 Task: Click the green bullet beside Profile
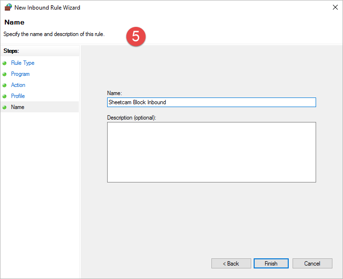pyautogui.click(x=5, y=96)
